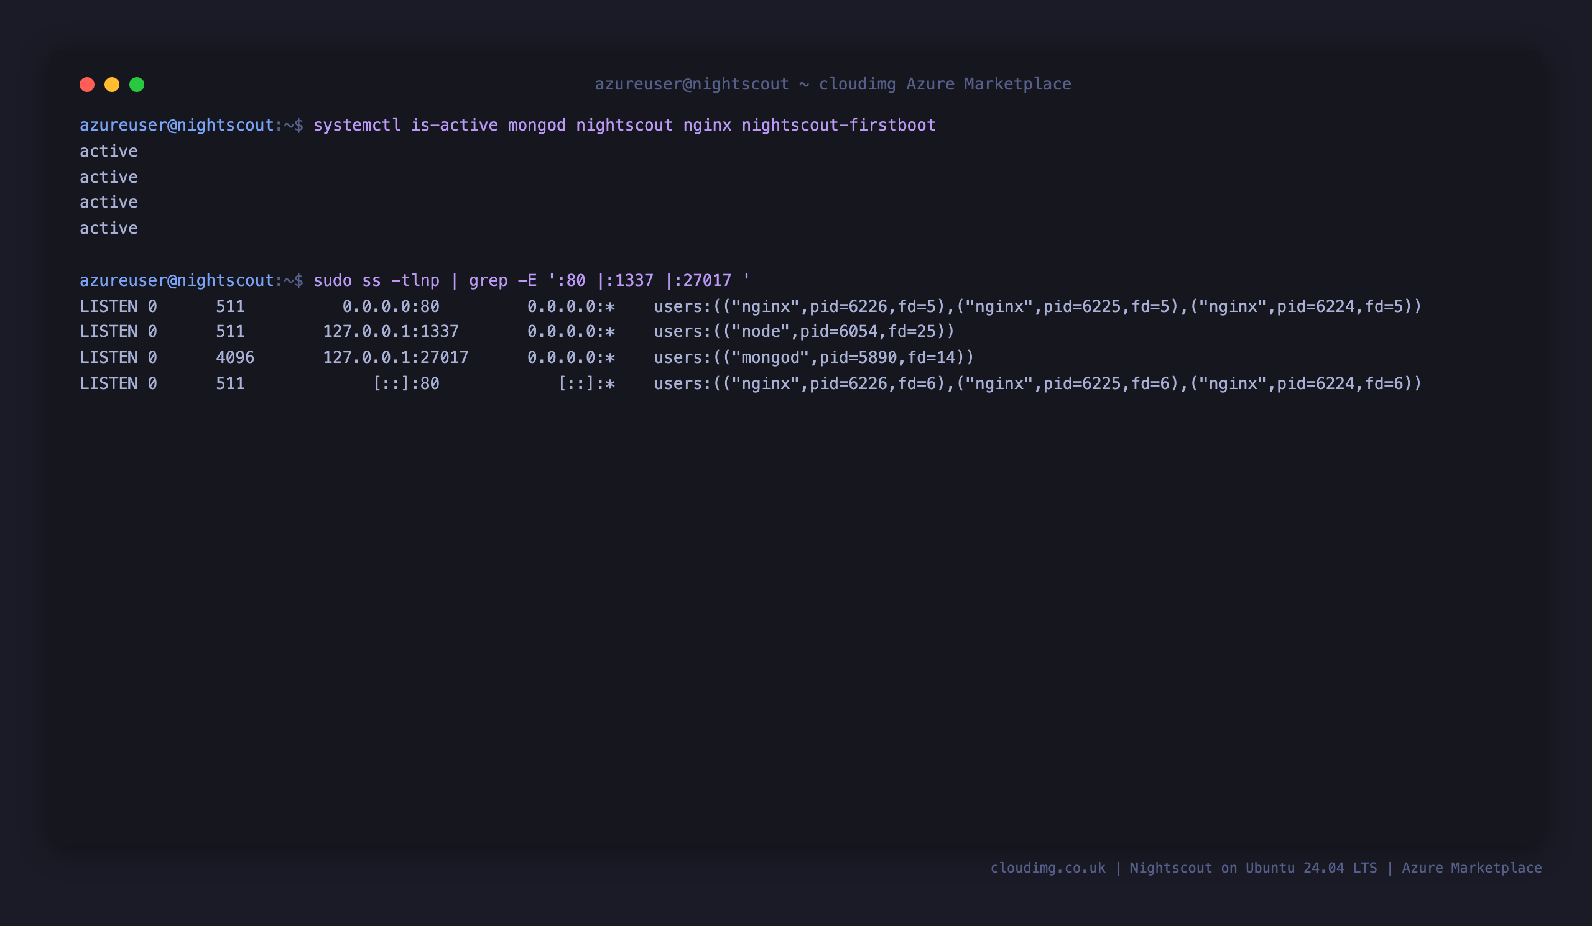Click the '127.0.0.1:1337' local address
The width and height of the screenshot is (1592, 926).
coord(391,331)
